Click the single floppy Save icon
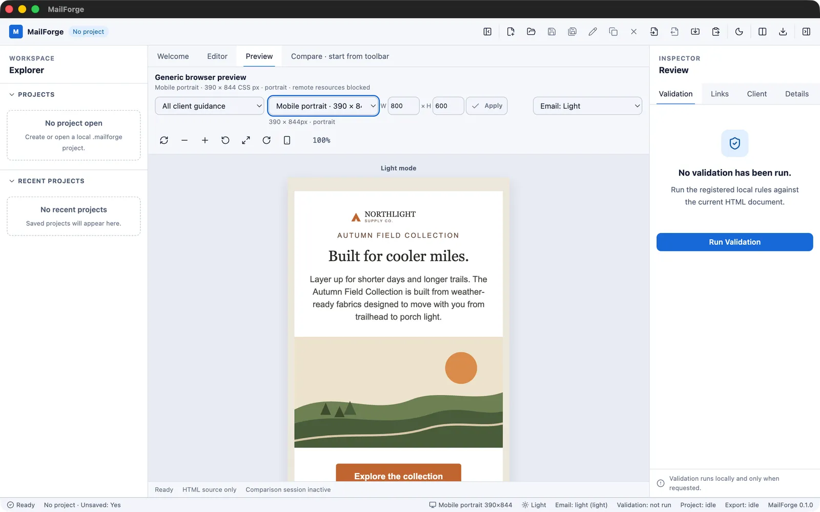This screenshot has width=820, height=512. coord(551,32)
